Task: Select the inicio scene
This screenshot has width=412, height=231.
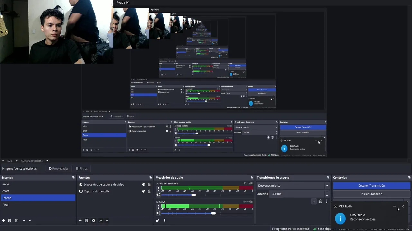Action: click(38, 184)
